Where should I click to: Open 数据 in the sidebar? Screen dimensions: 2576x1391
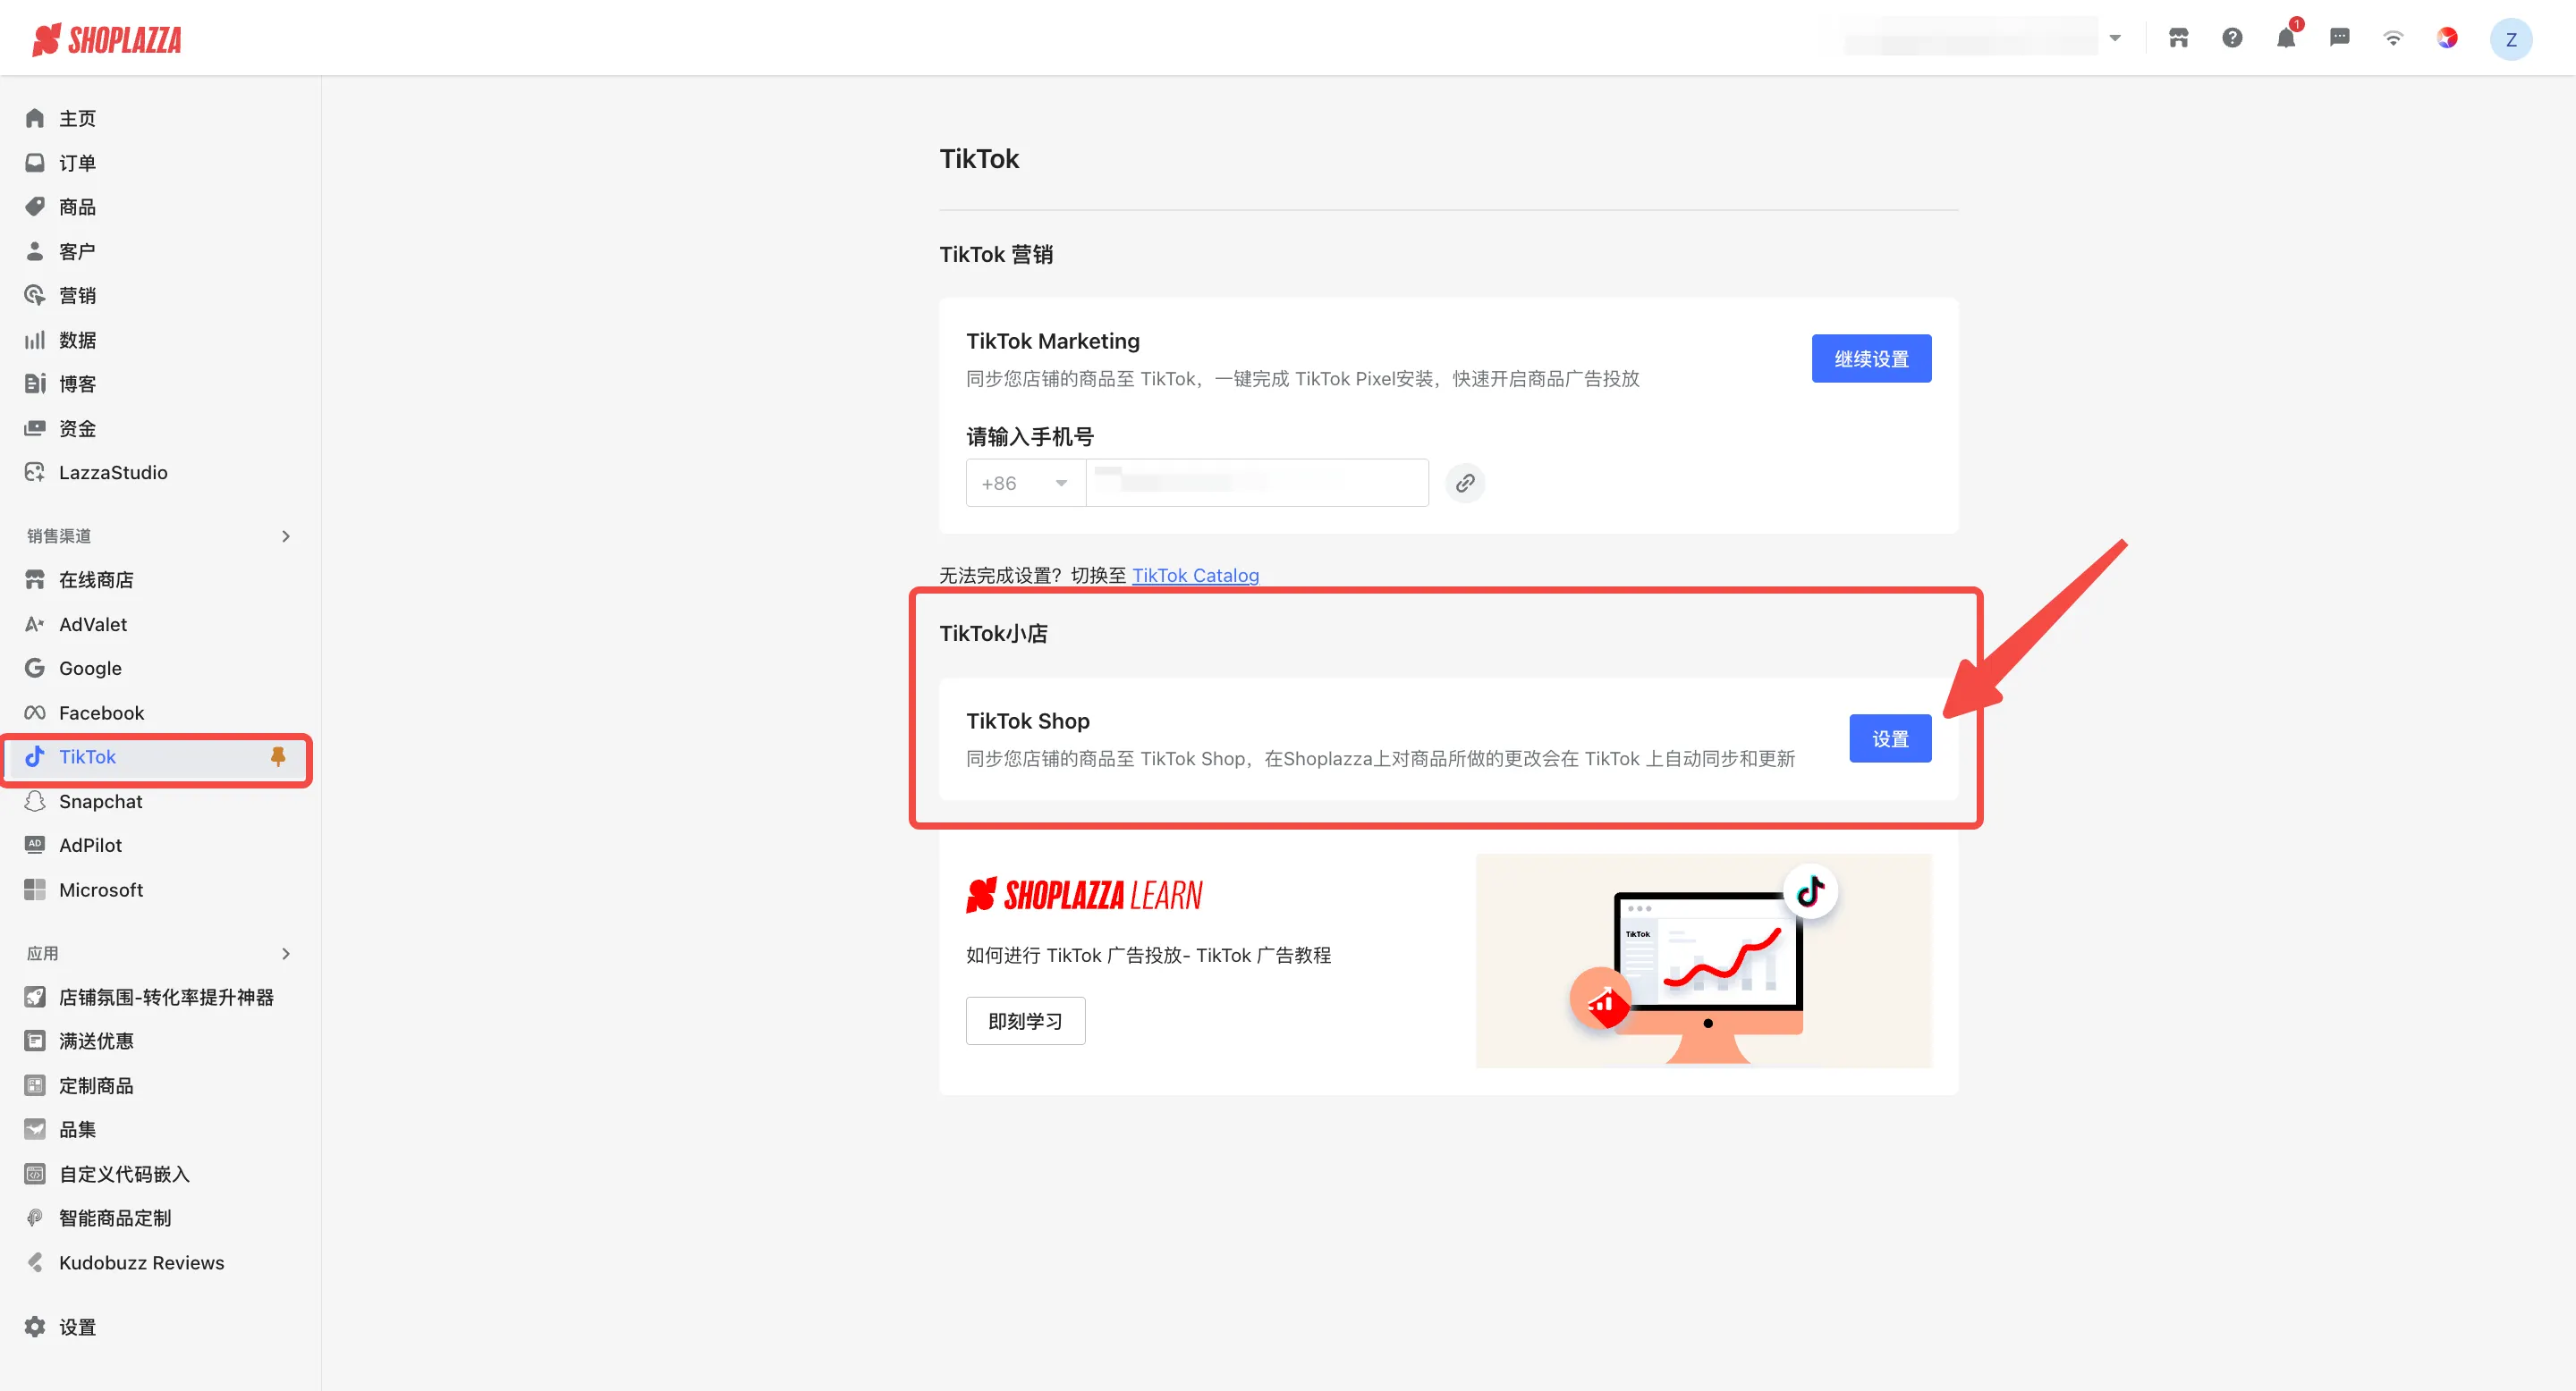pos(77,340)
